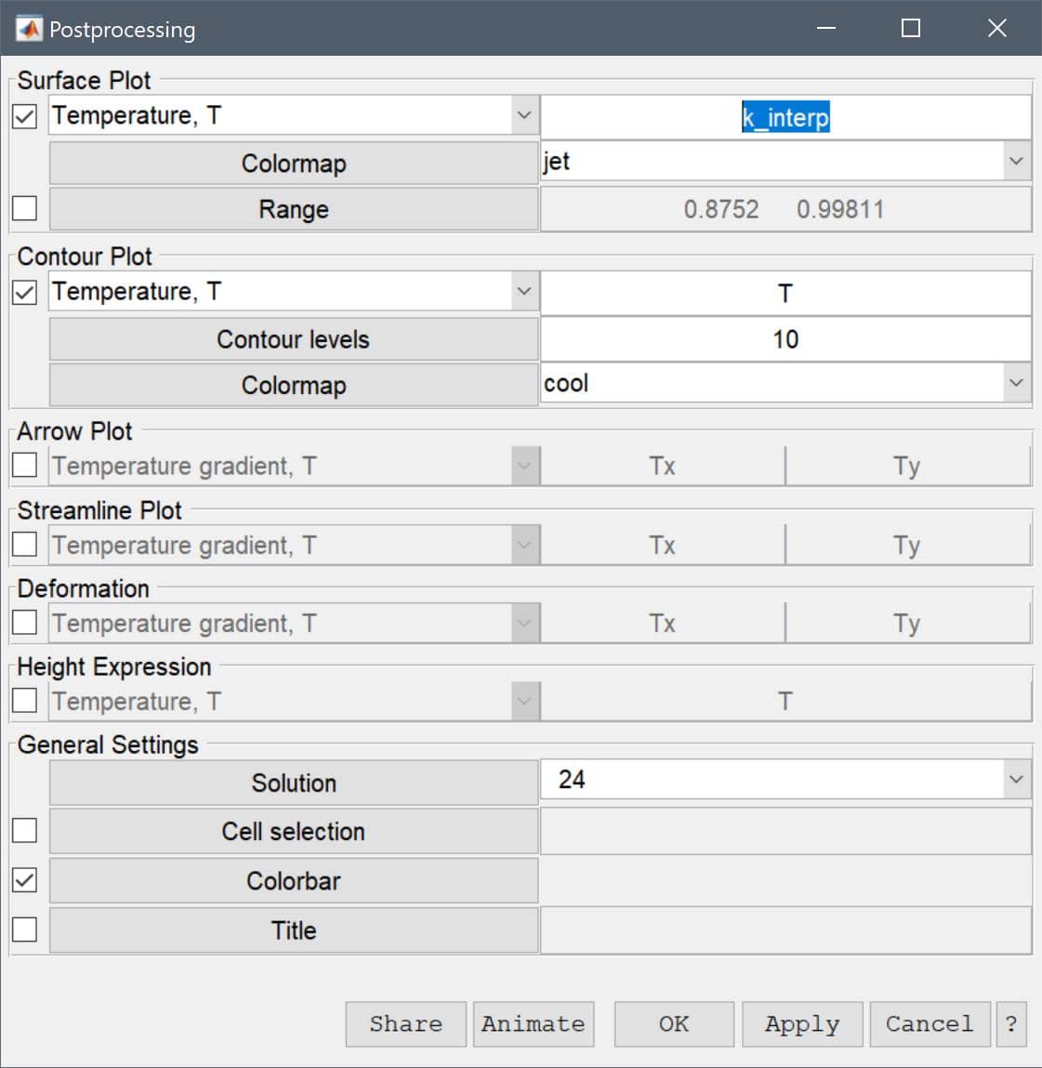Open the surface plot jet colormap dropdown
The width and height of the screenshot is (1042, 1068).
(786, 162)
